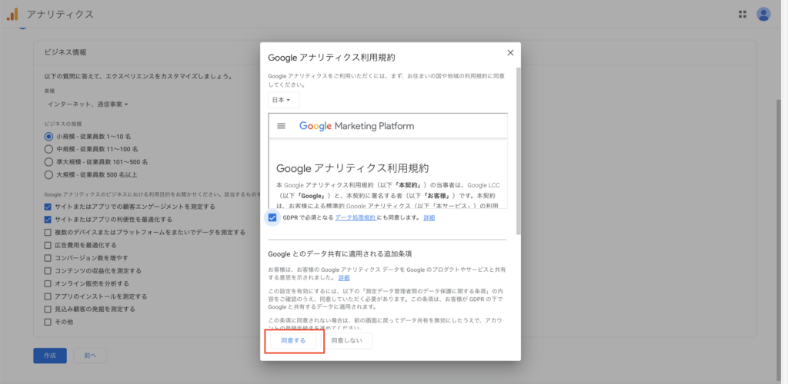Viewport: 788px width, 384px height.
Task: Check 複数のデバイスまたはプラットフォーム checkbox
Action: tap(48, 232)
